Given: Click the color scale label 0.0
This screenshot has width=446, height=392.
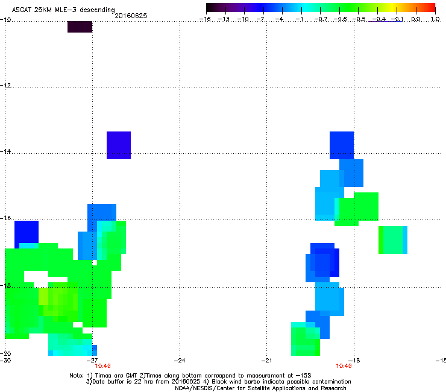Looking at the screenshot, I should pyautogui.click(x=416, y=19).
